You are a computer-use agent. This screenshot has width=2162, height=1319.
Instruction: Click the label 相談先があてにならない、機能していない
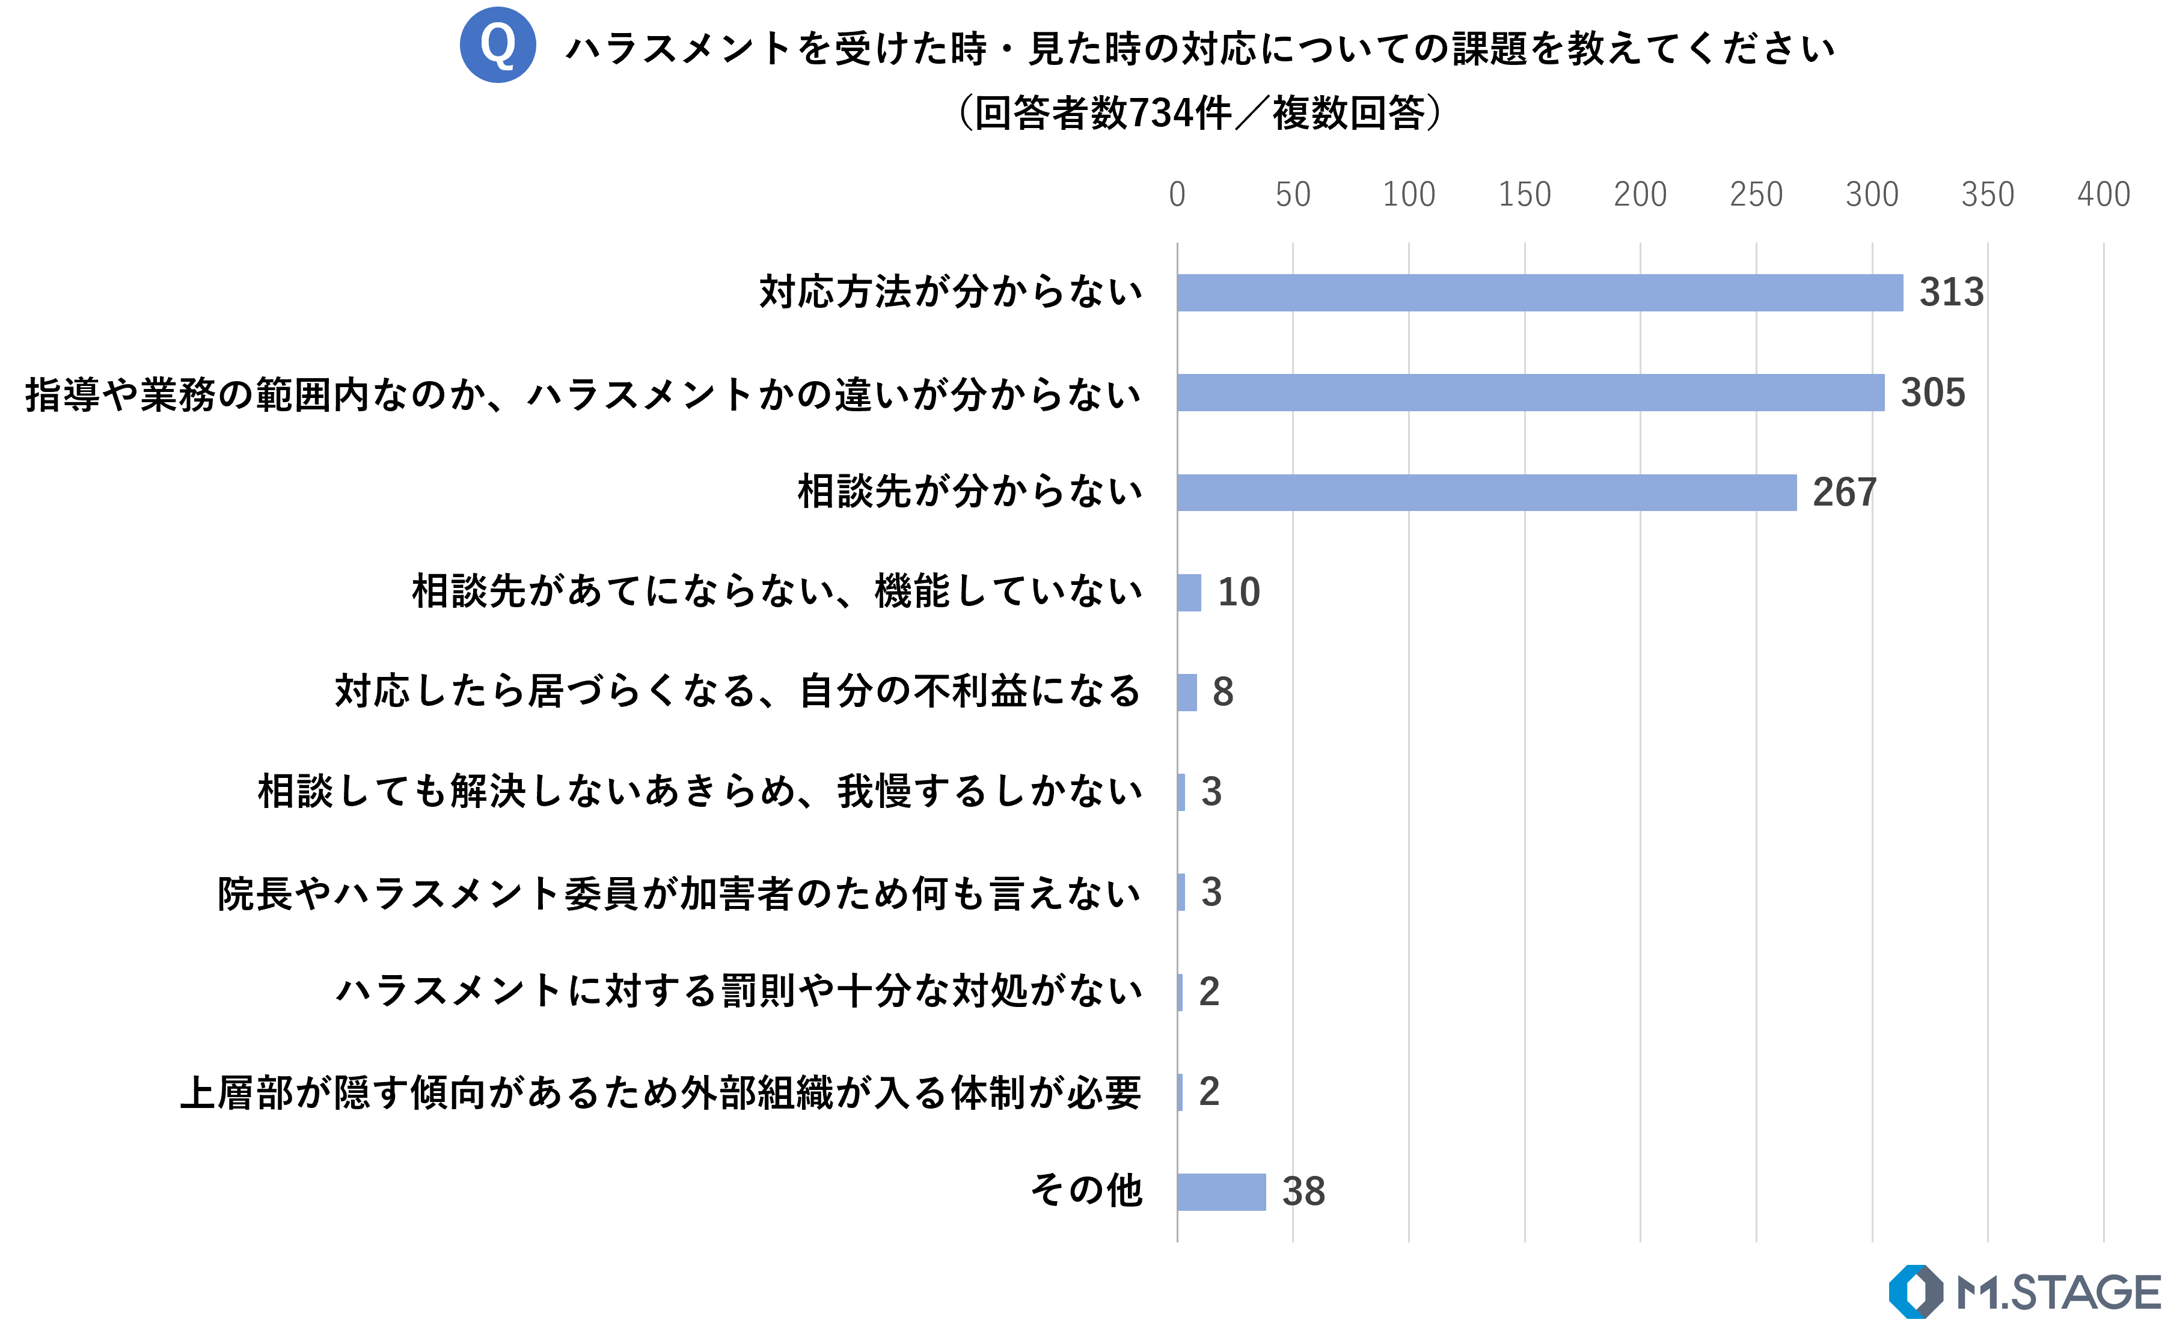pyautogui.click(x=777, y=592)
